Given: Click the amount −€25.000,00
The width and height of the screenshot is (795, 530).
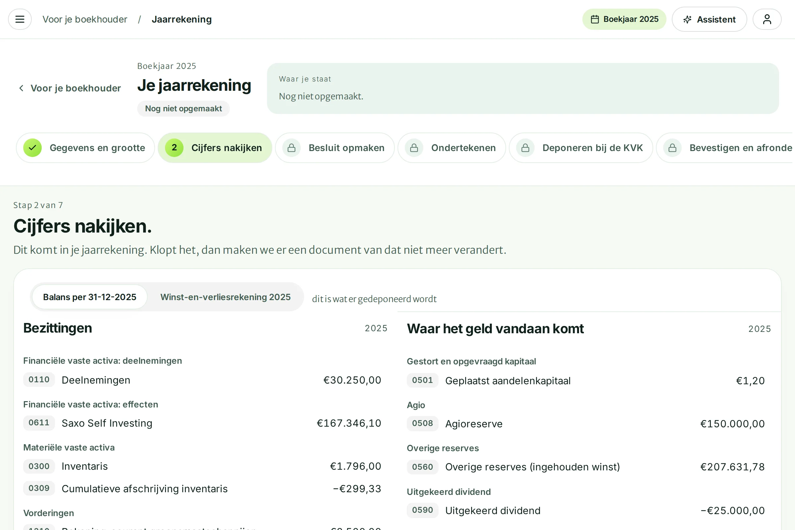Looking at the screenshot, I should [732, 510].
